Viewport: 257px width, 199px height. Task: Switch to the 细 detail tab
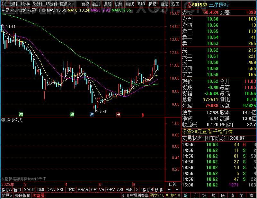204,195
